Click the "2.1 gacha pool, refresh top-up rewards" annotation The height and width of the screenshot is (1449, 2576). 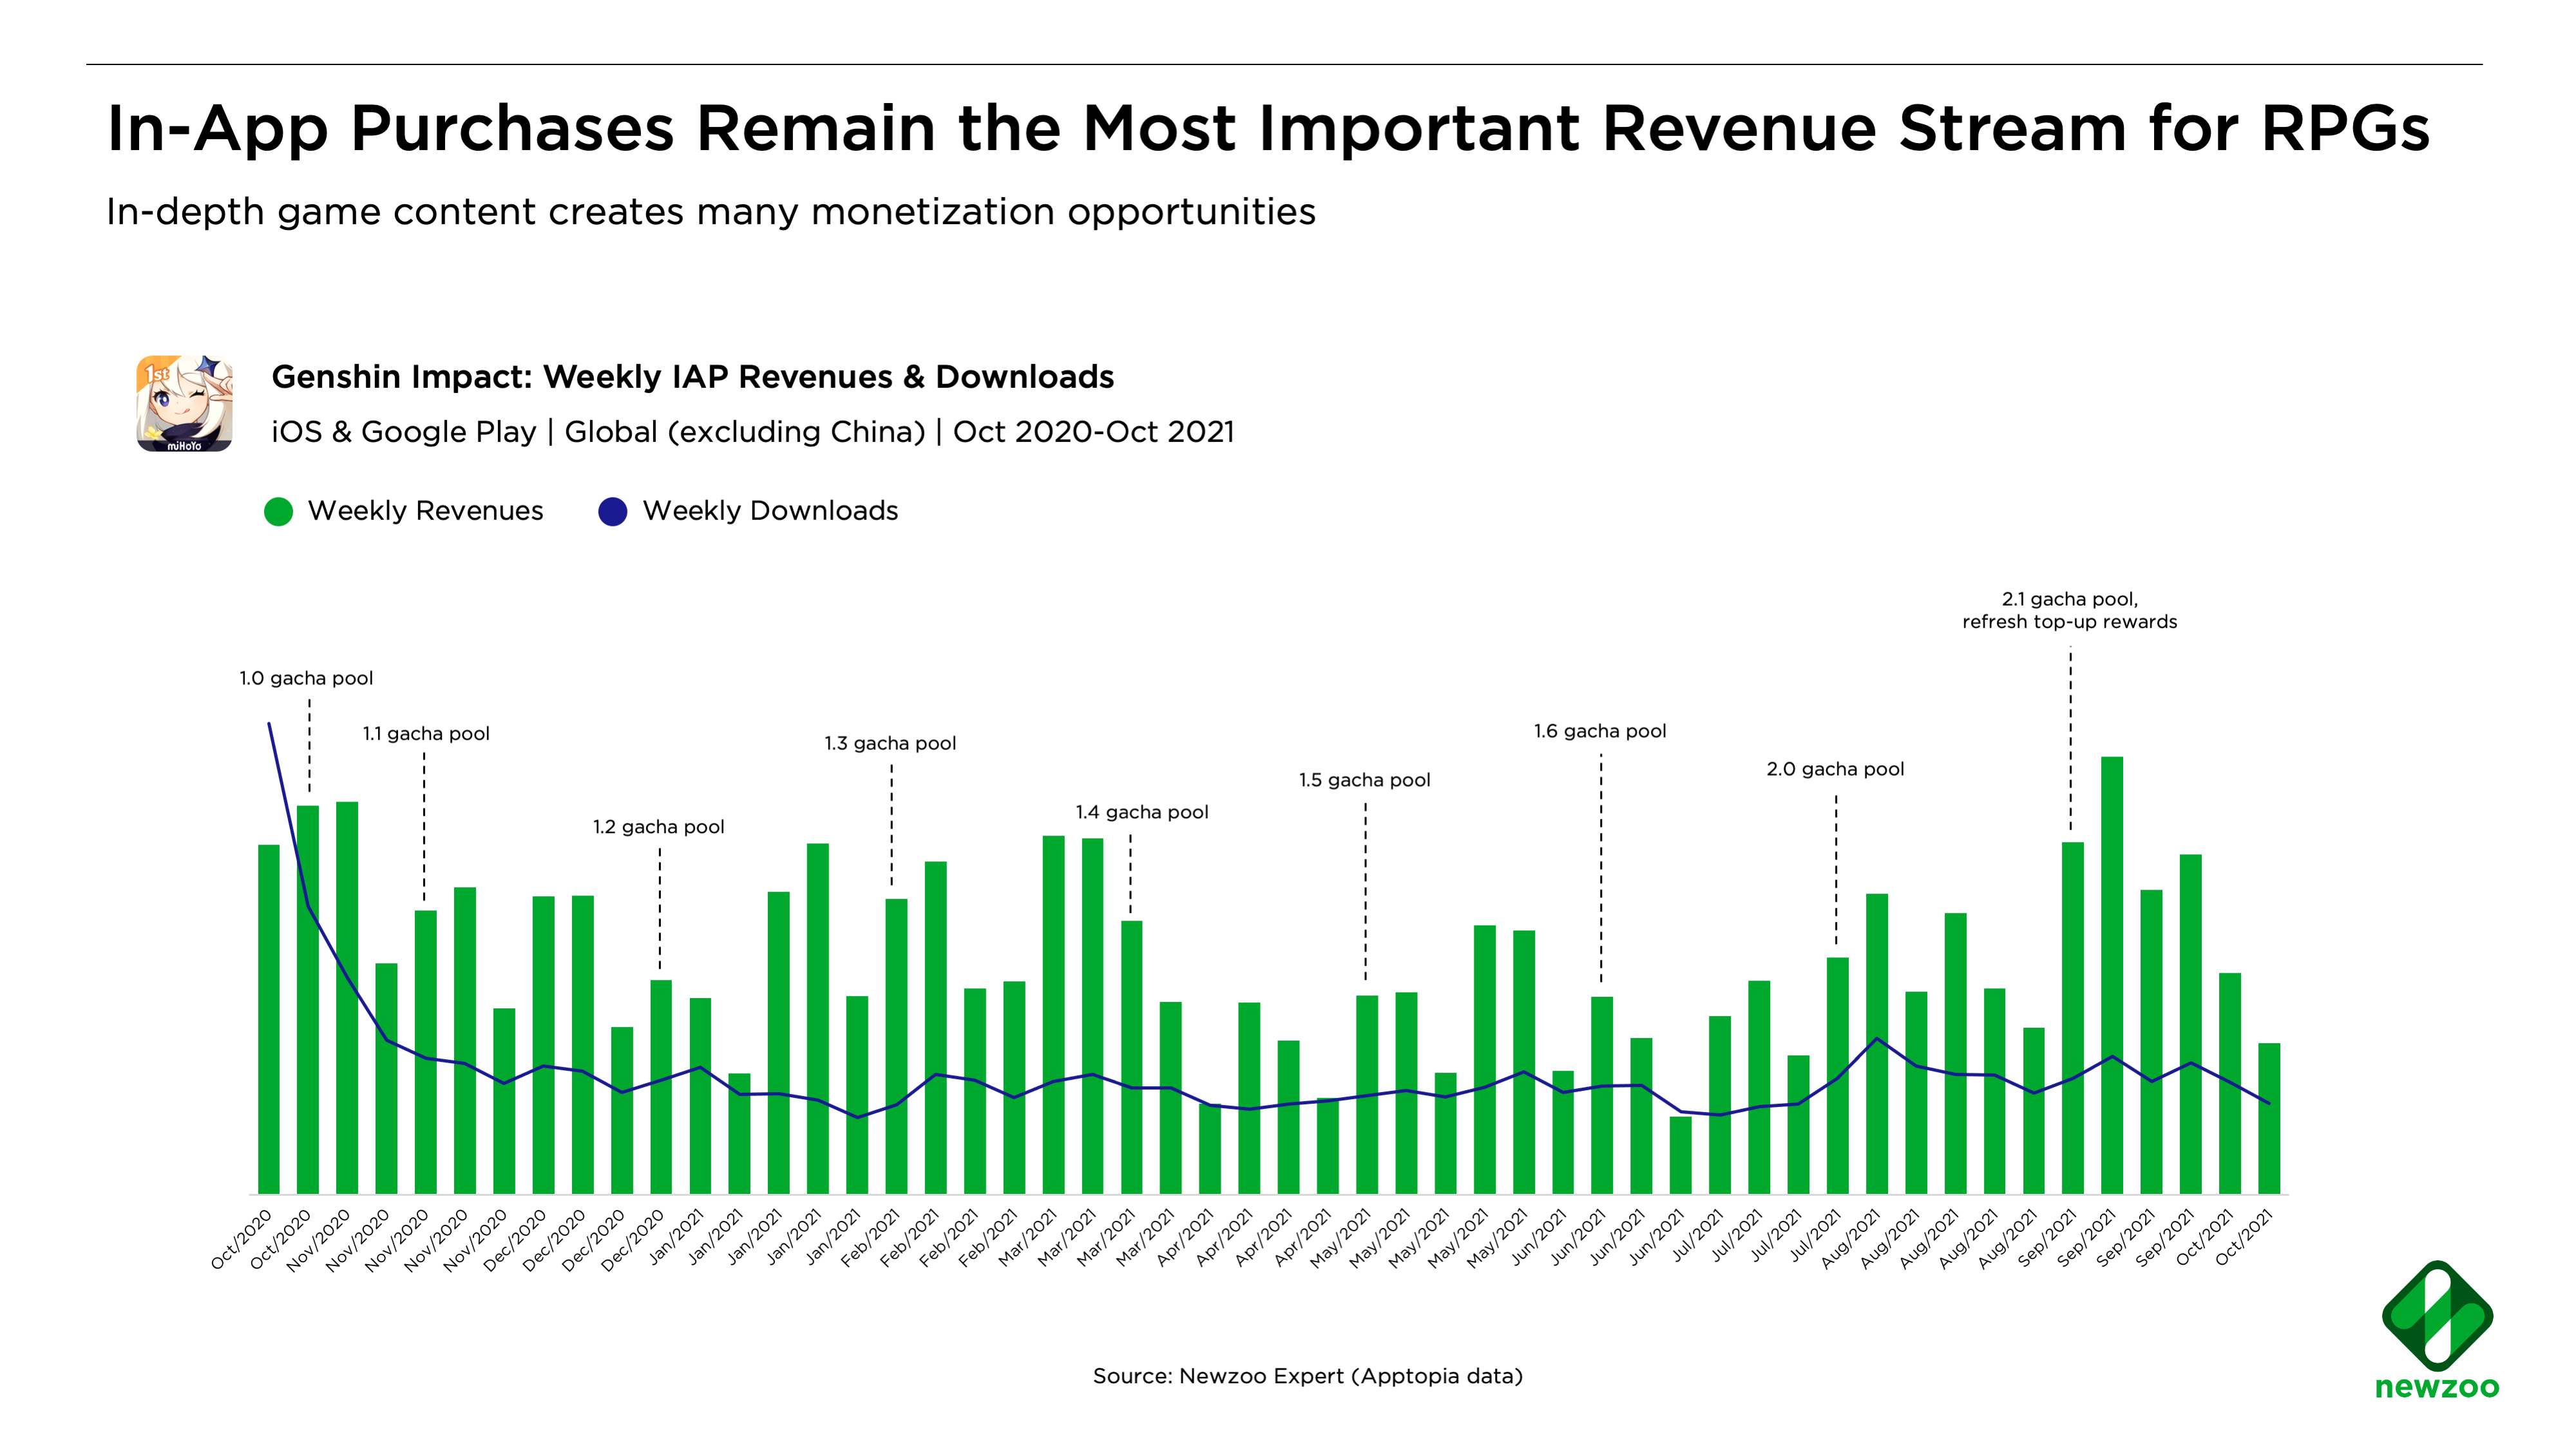(x=2069, y=610)
